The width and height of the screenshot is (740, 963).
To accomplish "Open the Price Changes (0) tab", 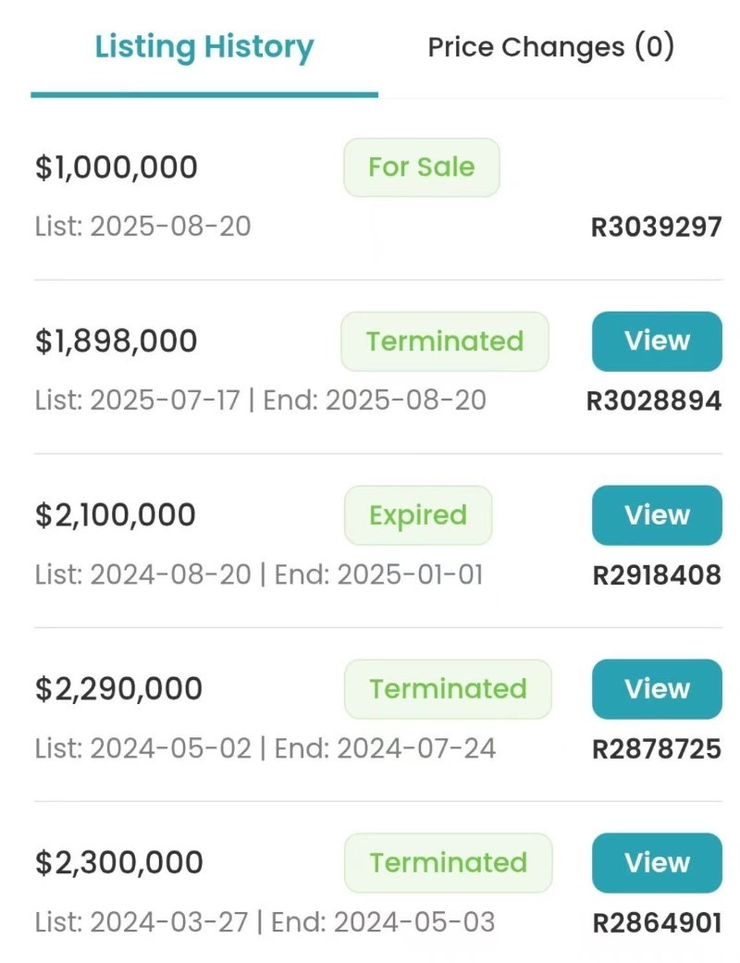I will [550, 47].
